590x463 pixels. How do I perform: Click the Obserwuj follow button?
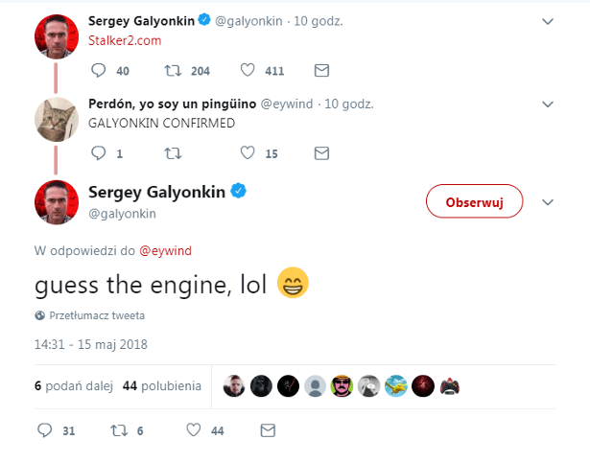click(474, 202)
